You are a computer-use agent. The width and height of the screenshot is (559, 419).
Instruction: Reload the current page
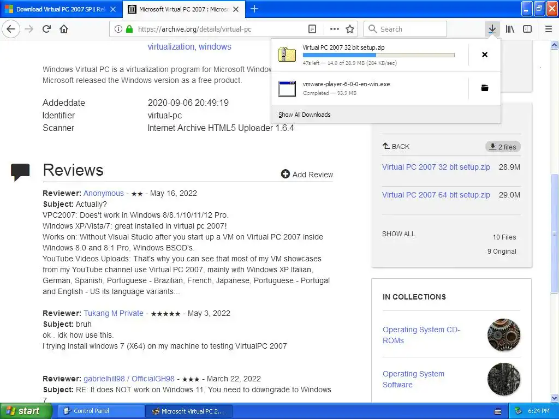tap(47, 29)
